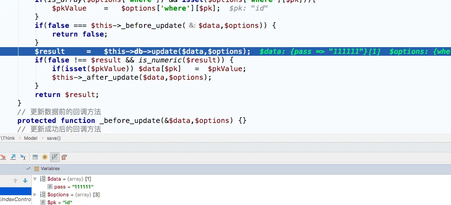451x205 pixels.
Task: Select the next frame down arrow
Action: tap(25, 181)
